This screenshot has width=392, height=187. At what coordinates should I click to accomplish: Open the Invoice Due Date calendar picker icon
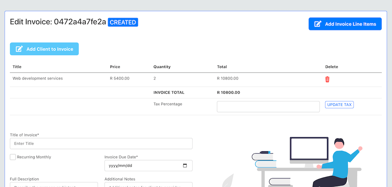coord(185,165)
